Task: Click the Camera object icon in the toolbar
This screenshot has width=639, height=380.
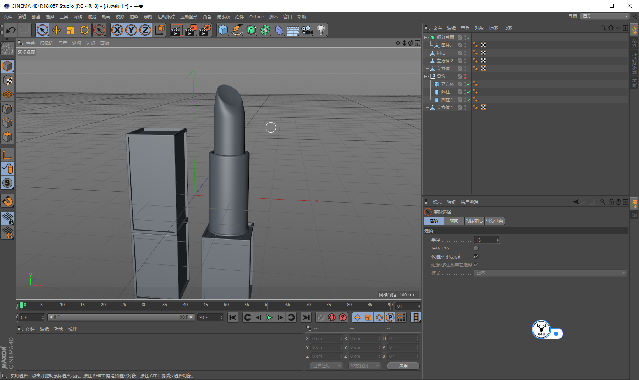Action: (307, 30)
